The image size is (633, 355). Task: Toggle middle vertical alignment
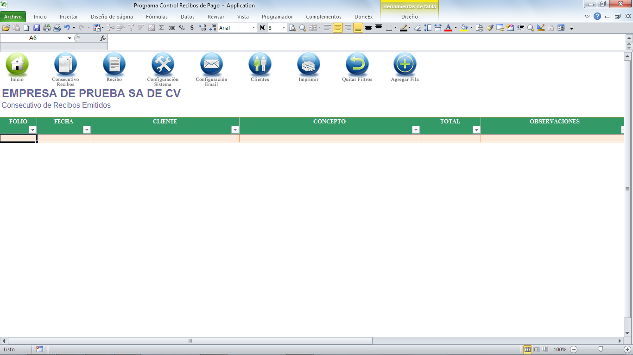tap(368, 28)
